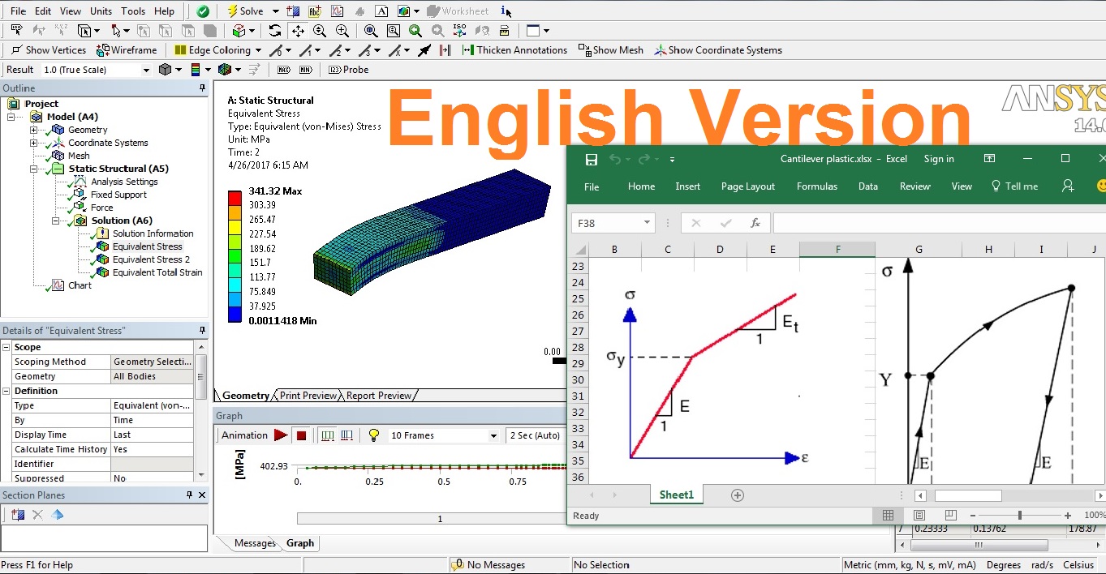Click the lightbulb icon in Graph toolbar
The height and width of the screenshot is (574, 1106).
coord(373,435)
